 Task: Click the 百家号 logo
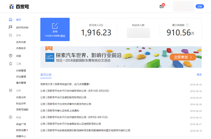coord(19,7)
